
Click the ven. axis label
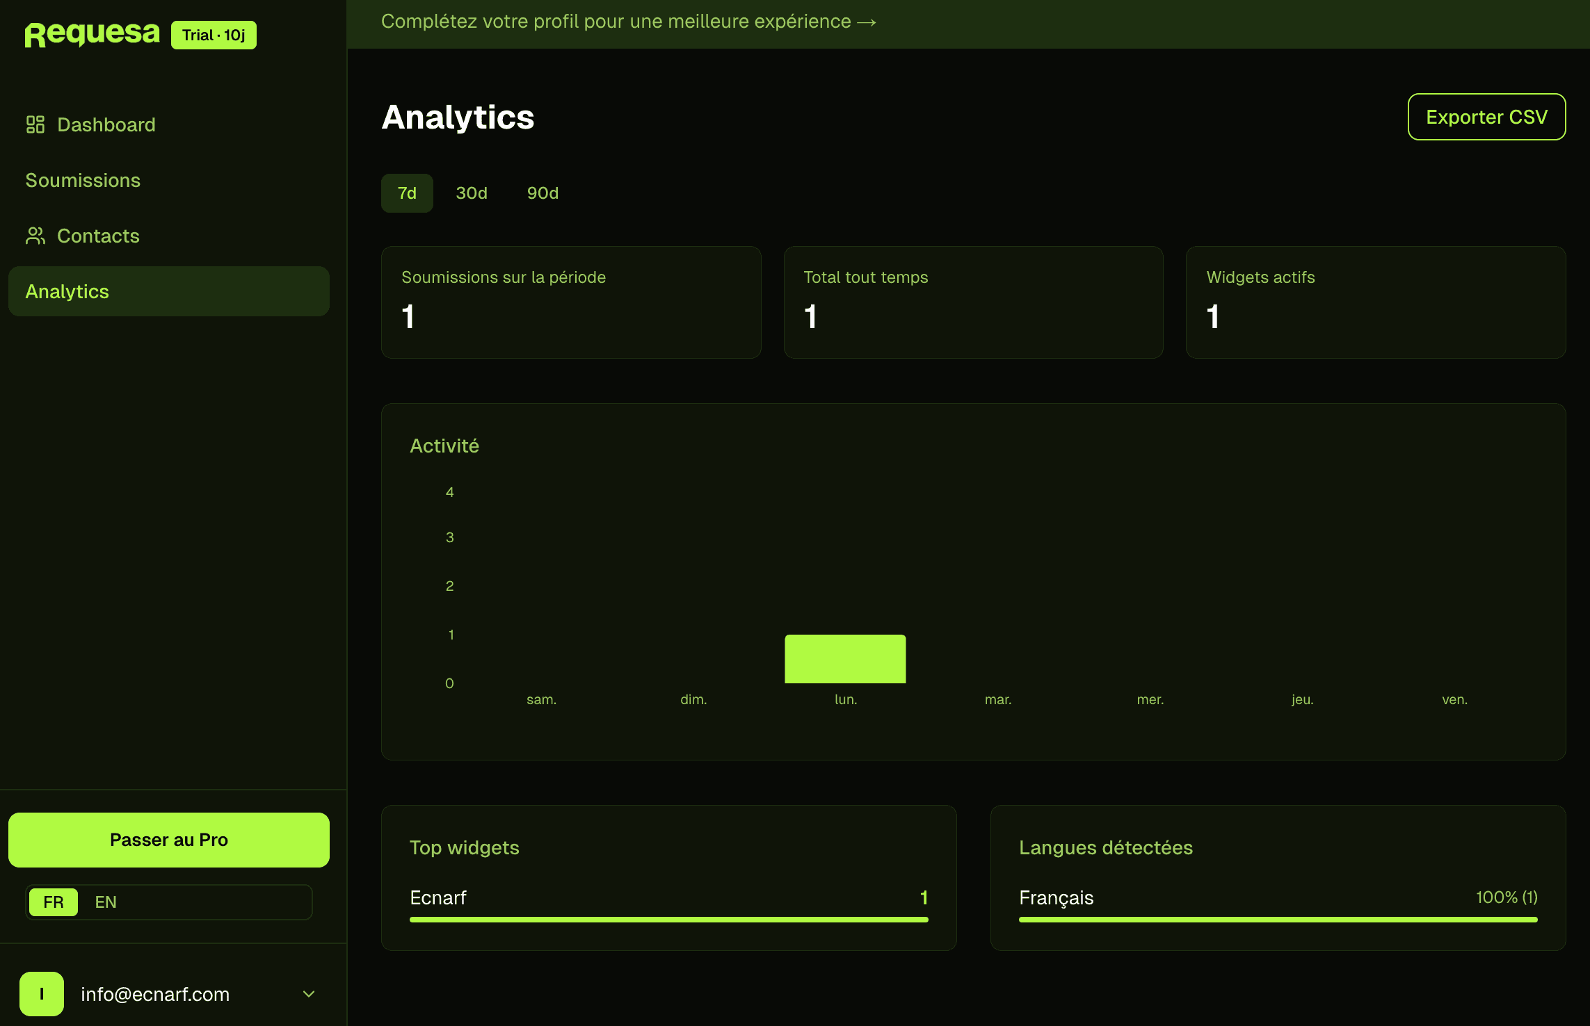click(1454, 699)
